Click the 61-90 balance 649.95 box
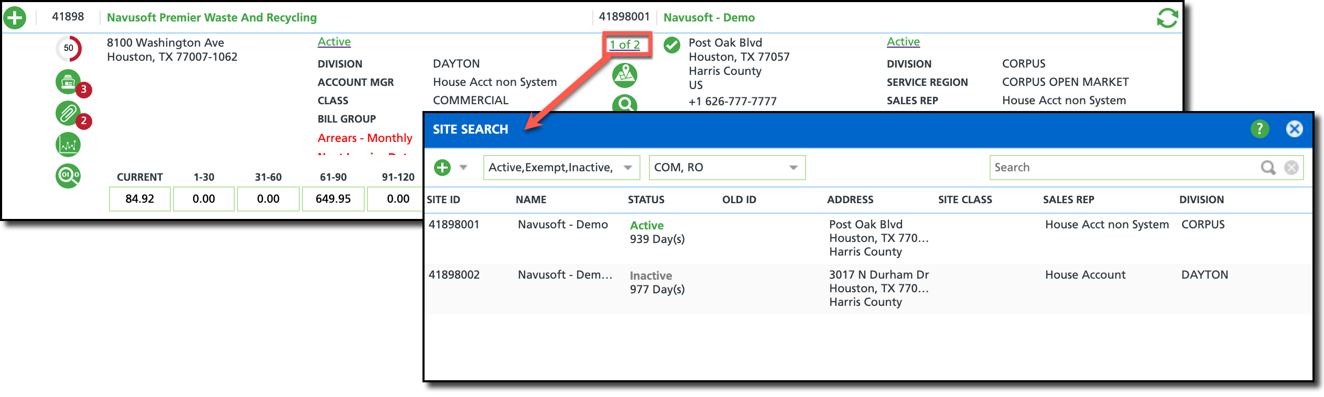This screenshot has width=1324, height=397. (x=333, y=199)
